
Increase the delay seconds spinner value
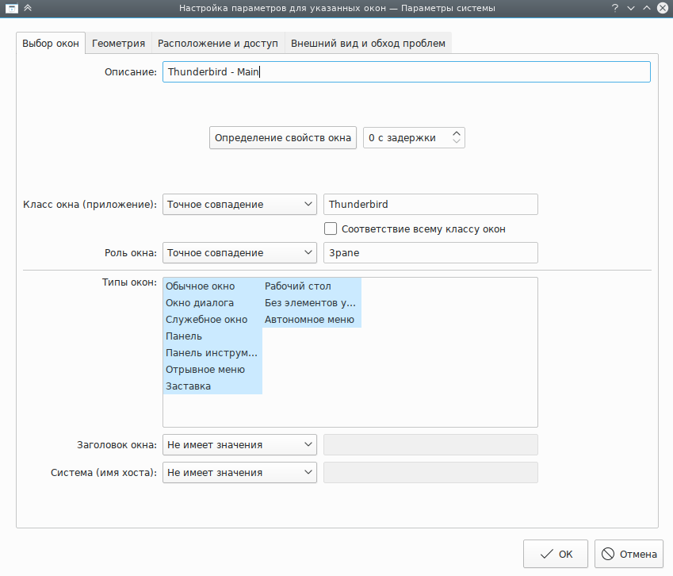tap(456, 133)
